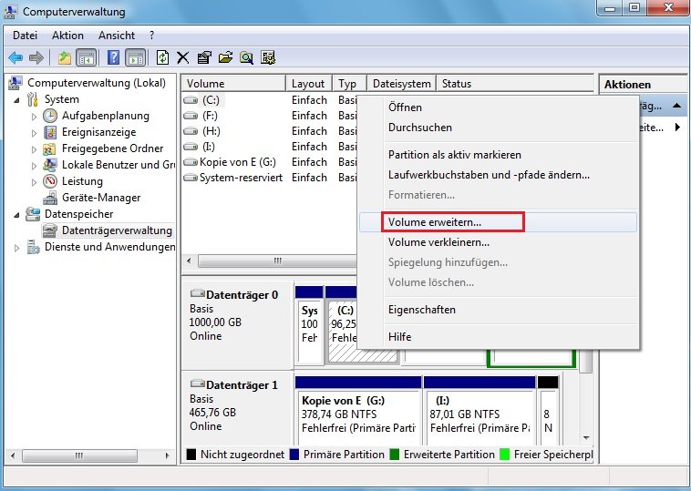Select volume (F:) drive icon in list
691x491 pixels.
[x=191, y=116]
